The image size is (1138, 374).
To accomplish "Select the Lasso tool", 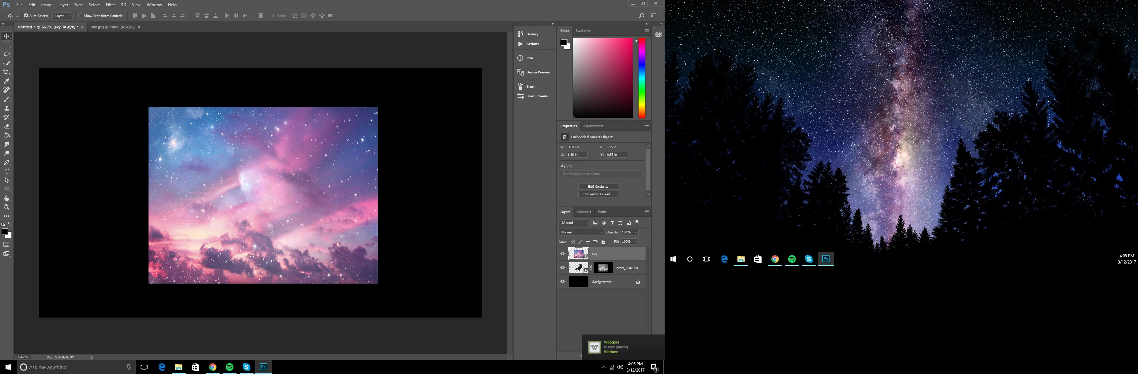I will [7, 54].
